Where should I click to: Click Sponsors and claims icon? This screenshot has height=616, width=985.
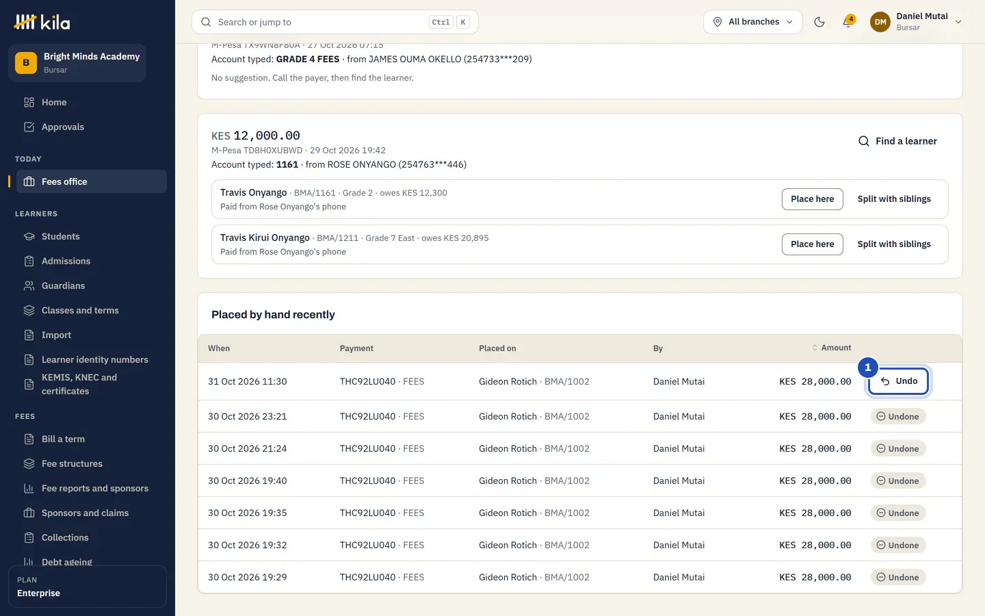[x=29, y=513]
